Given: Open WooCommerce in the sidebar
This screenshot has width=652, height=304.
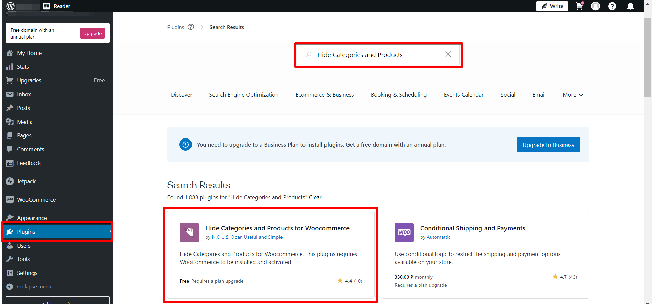Looking at the screenshot, I should pos(36,200).
